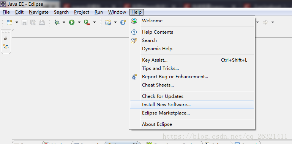Open the Search menu in menu bar
Image resolution: width=292 pixels, height=144 pixels.
(x=61, y=12)
